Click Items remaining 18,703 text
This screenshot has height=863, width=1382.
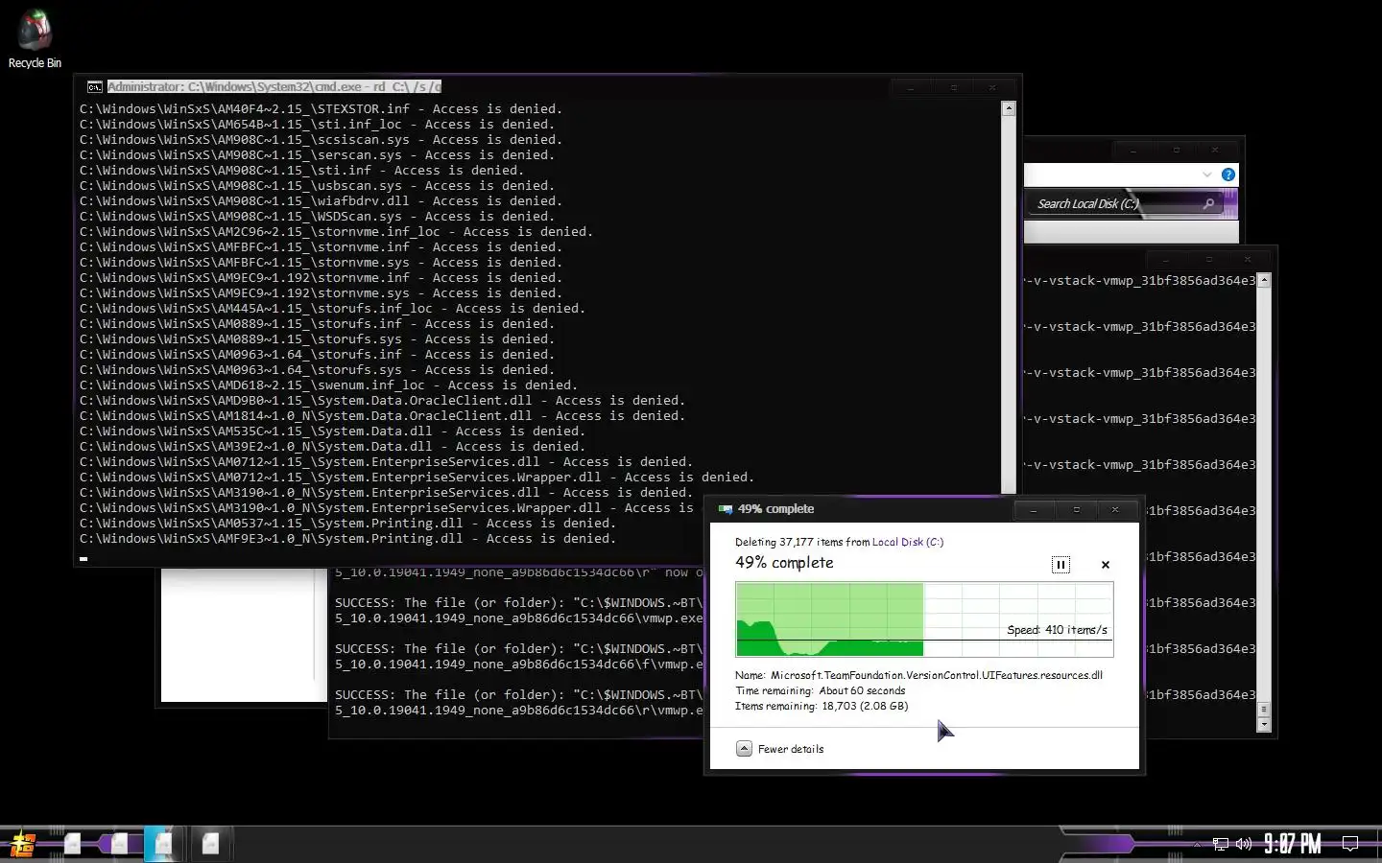coord(822,706)
